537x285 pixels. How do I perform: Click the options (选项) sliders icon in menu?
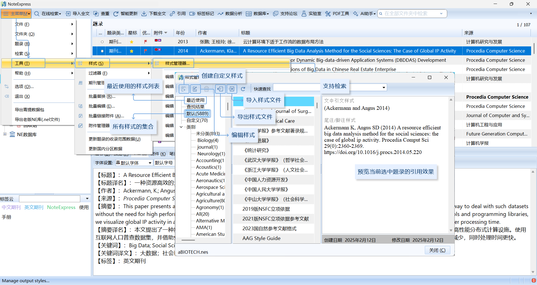(7, 87)
